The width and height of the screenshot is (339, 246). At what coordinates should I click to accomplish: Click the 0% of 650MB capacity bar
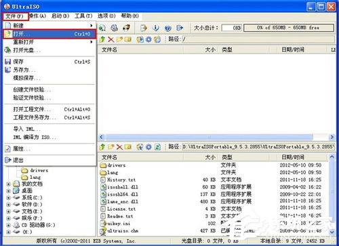tap(289, 28)
